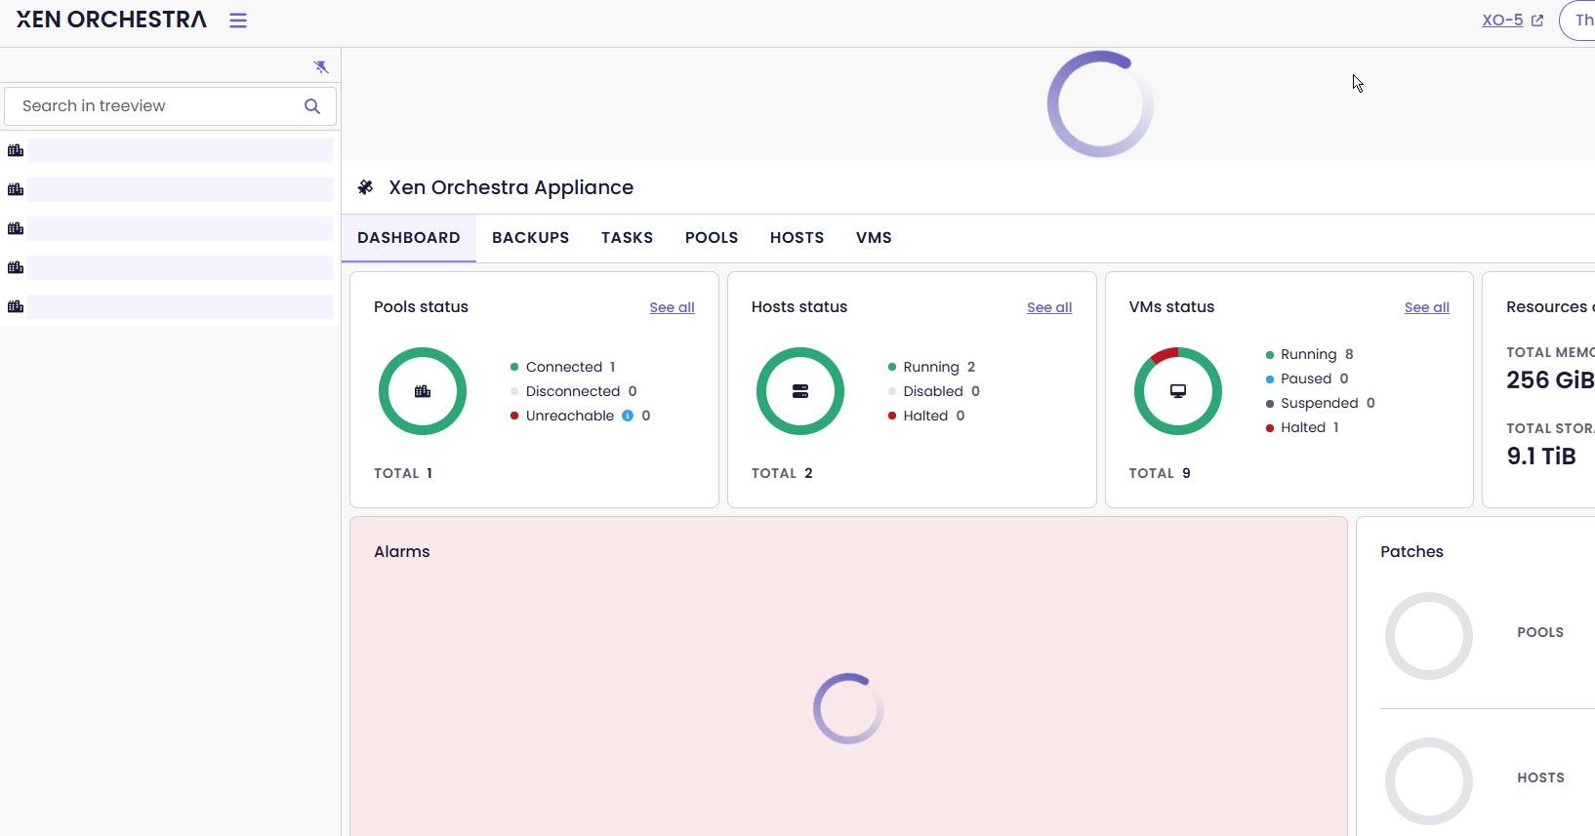This screenshot has height=836, width=1595.
Task: Click the pool icon in Pools donut
Action: point(423,391)
